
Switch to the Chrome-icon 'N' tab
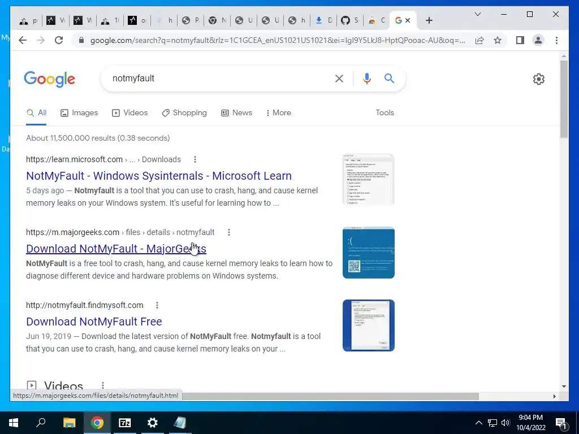[x=217, y=21]
